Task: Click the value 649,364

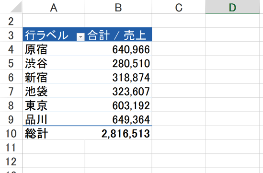Action: [131, 120]
